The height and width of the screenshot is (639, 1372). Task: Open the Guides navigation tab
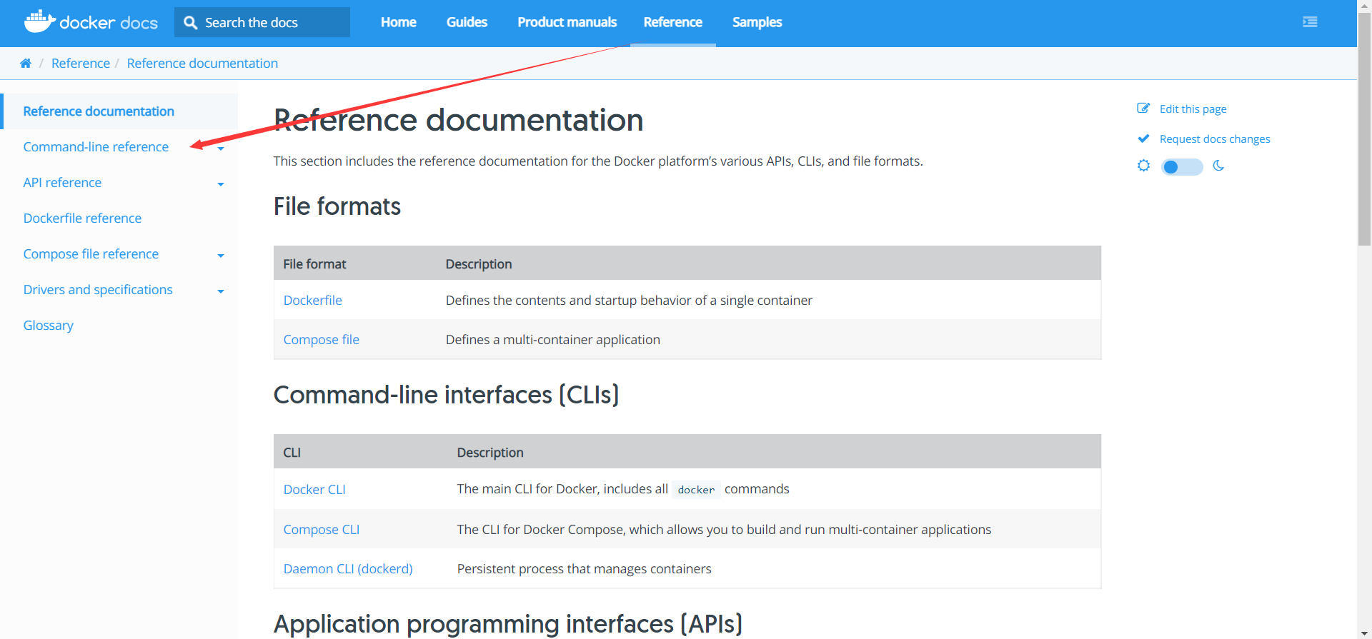(x=467, y=22)
